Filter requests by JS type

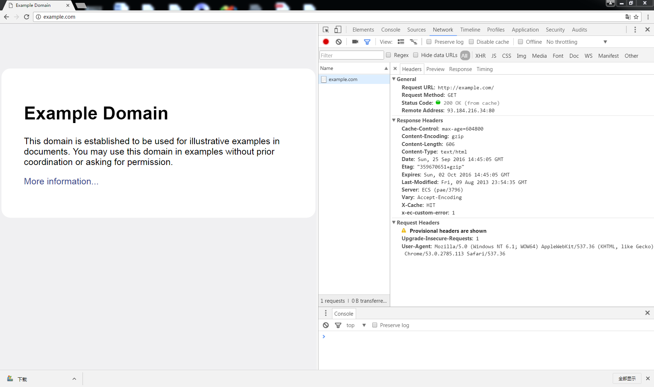tap(494, 56)
